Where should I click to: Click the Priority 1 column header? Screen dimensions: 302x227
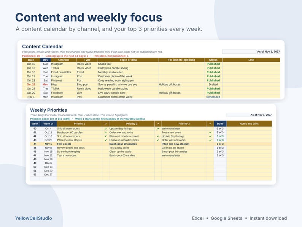(79, 124)
